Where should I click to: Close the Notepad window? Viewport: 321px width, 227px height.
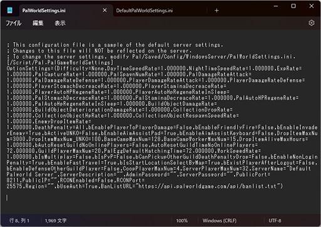(x=312, y=6)
